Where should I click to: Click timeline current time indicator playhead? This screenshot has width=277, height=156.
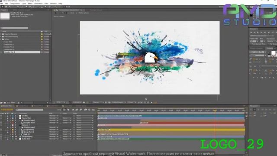tap(215, 110)
